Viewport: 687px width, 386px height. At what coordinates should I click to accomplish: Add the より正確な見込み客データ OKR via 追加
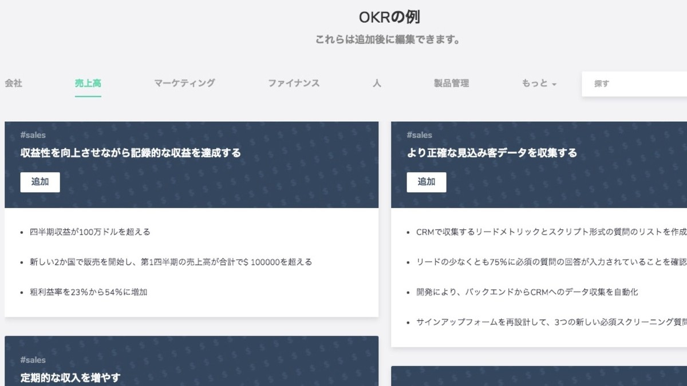[426, 182]
